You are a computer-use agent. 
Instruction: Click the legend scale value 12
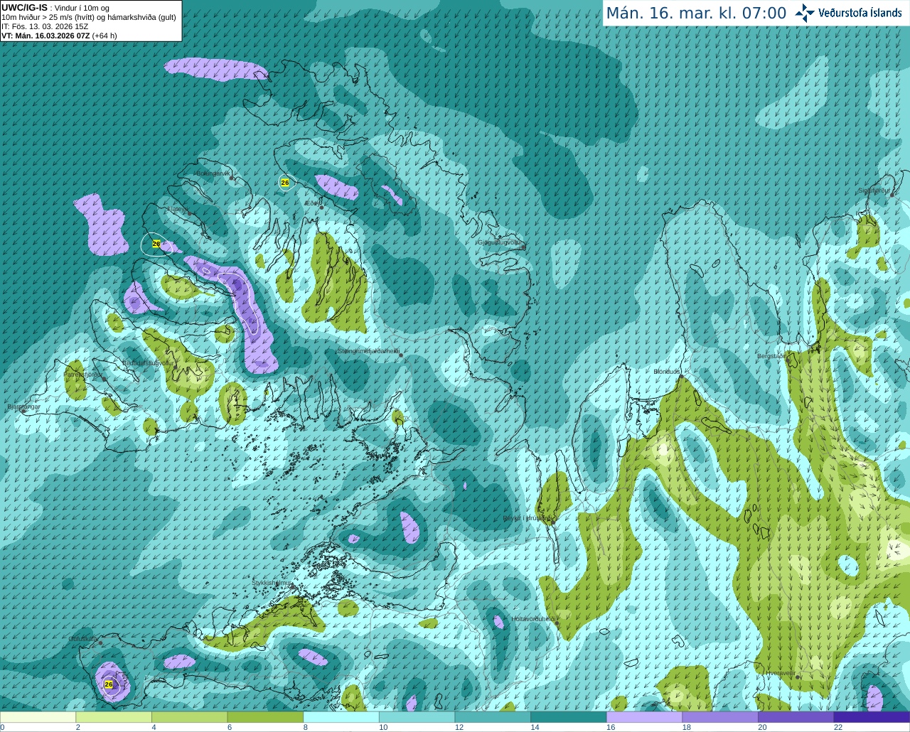459,727
